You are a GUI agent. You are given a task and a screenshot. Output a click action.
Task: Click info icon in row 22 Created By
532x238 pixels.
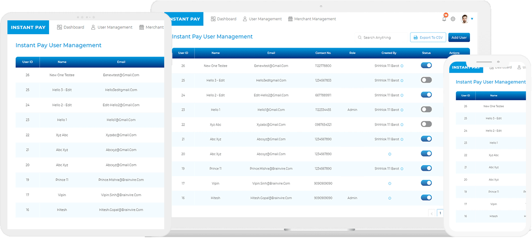tap(402, 125)
